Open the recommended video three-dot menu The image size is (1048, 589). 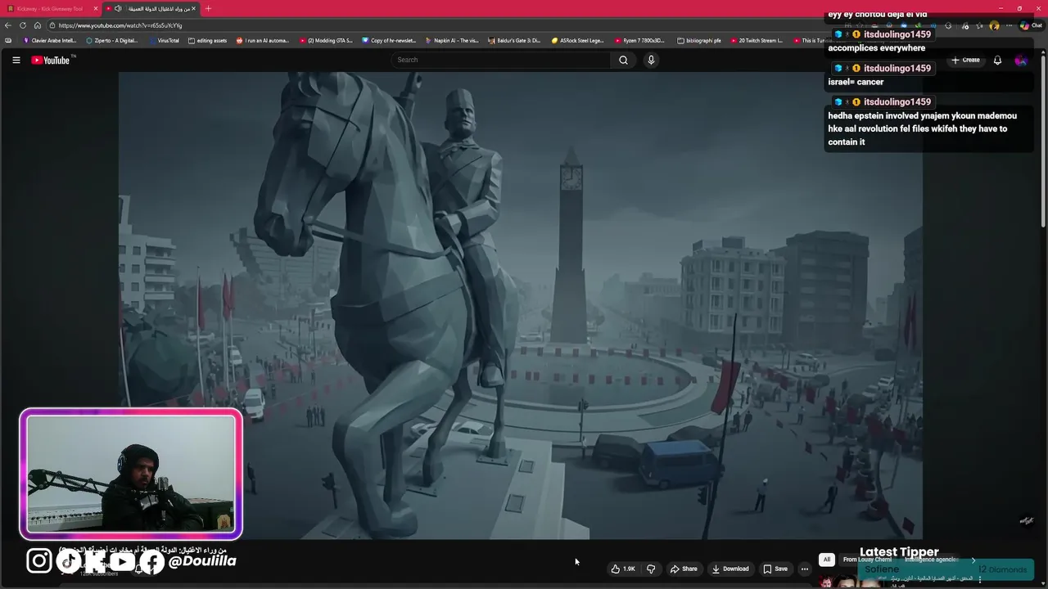979,579
